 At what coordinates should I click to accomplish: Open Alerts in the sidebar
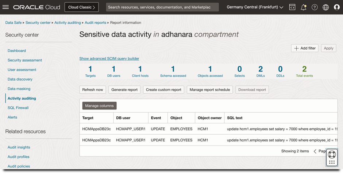tap(12, 117)
